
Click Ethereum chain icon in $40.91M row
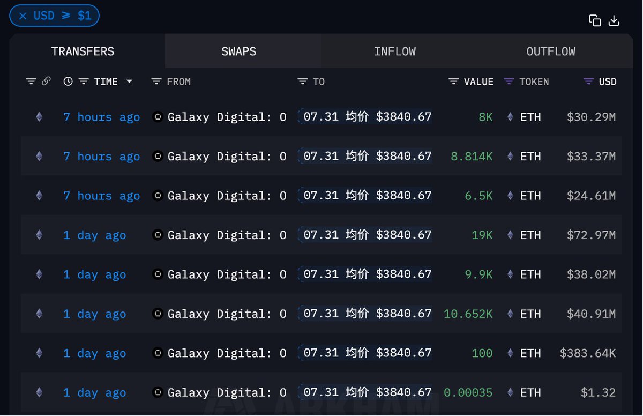[x=39, y=314]
